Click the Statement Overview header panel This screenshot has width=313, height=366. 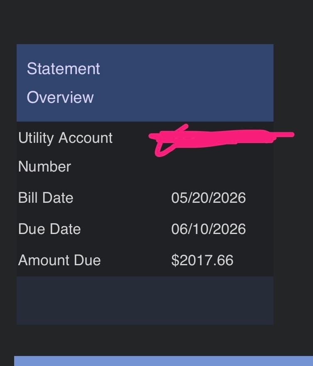pyautogui.click(x=145, y=82)
